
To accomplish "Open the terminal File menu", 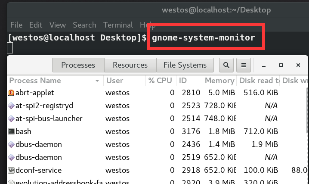I will pyautogui.click(x=16, y=25).
